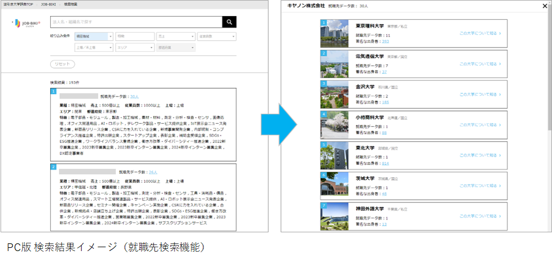This screenshot has height=261, width=552.
Task: Click the 金沢大学 campus thumbnail
Action: [x=335, y=94]
